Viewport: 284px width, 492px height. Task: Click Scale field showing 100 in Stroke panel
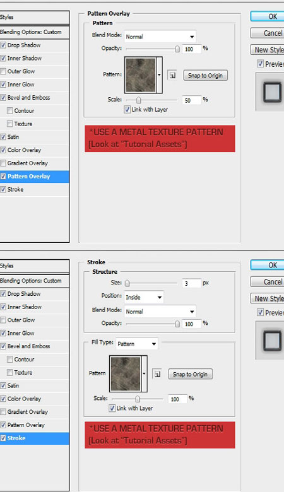(x=177, y=399)
